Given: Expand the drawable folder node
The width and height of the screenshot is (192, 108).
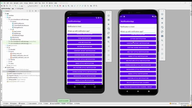Looking at the screenshot, I should (7, 49).
